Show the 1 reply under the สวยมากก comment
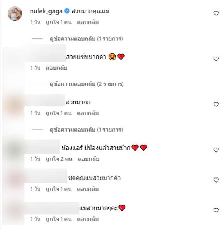Image resolution: width=224 pixels, height=229 pixels. (x=86, y=130)
